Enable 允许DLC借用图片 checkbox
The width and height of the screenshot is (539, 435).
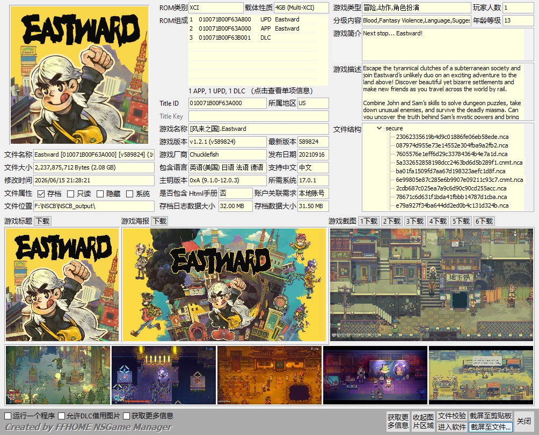click(x=62, y=416)
